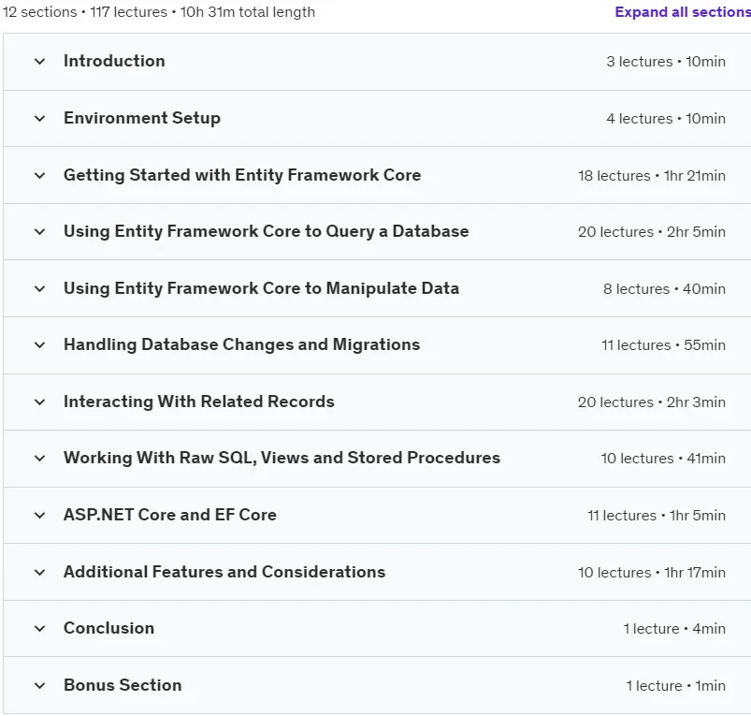Click the Bonus Section title text
Screen dimensions: 751x716
tap(123, 685)
